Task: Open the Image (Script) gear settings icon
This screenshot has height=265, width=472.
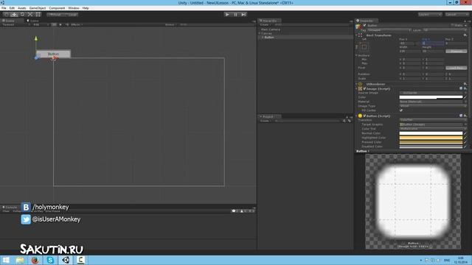Action: (x=465, y=88)
